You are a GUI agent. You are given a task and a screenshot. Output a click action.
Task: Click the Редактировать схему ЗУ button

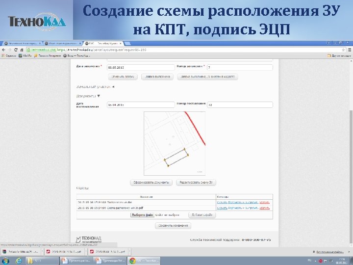[x=196, y=183]
